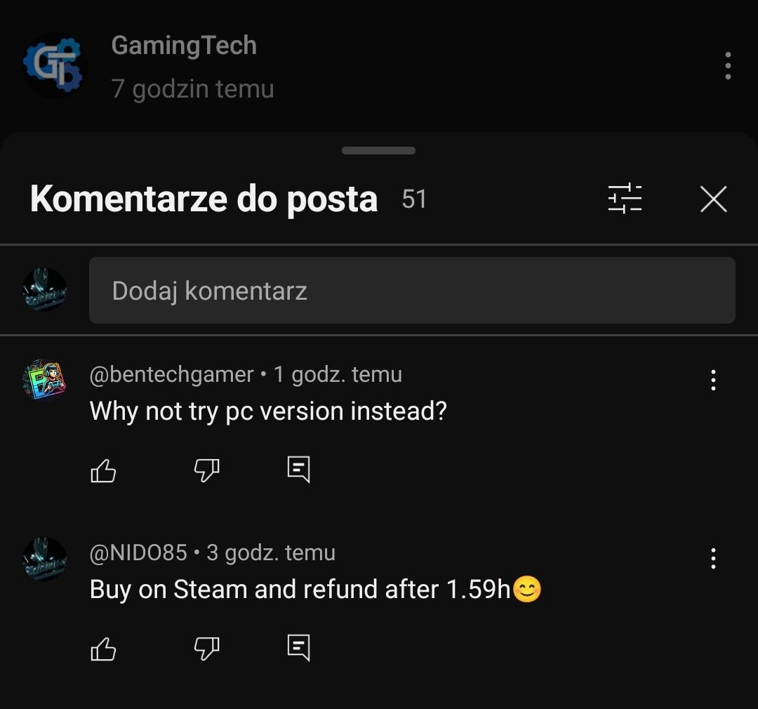
Task: Open more options for GamingTech post
Action: [728, 66]
